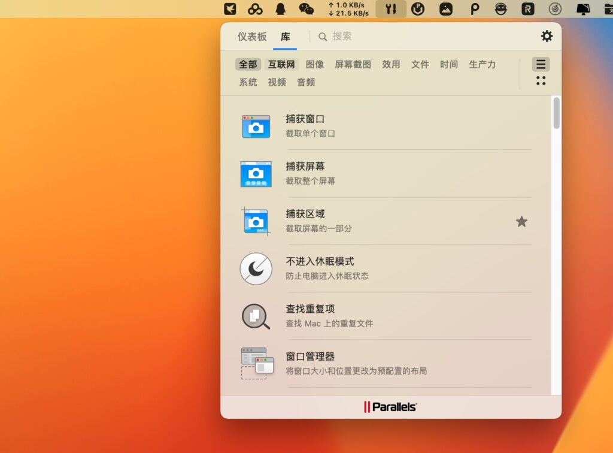Select the 屏幕截图 category filter

click(353, 64)
